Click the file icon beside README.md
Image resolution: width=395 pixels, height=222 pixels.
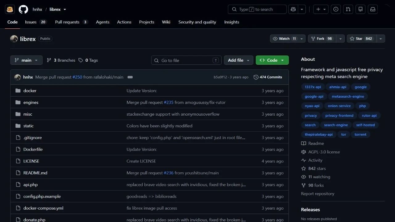coord(18,173)
